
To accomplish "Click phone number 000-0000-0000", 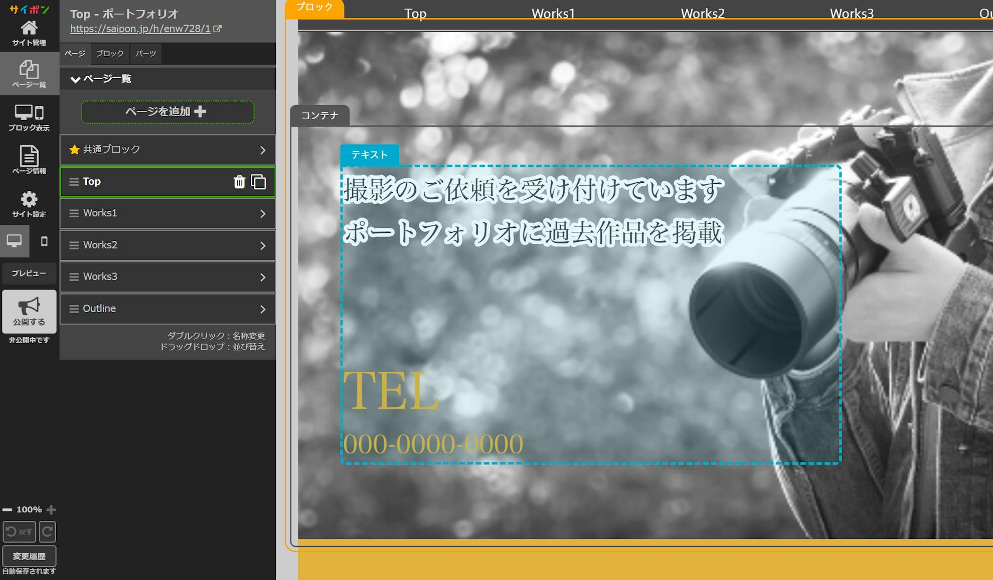I will point(433,444).
